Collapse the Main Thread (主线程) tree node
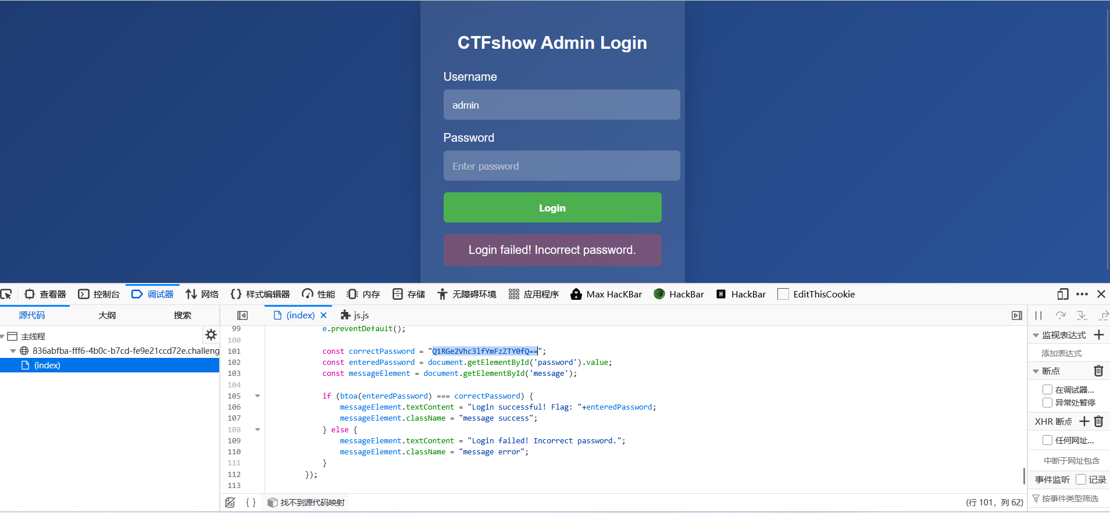 (x=2, y=336)
